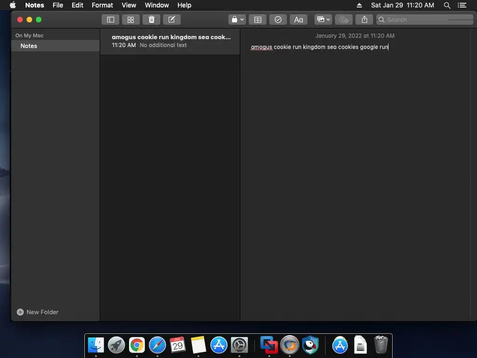
Task: Click the New Folder button
Action: coord(38,312)
